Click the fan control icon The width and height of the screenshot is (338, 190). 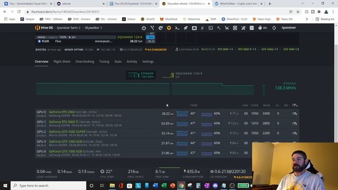[235, 28]
